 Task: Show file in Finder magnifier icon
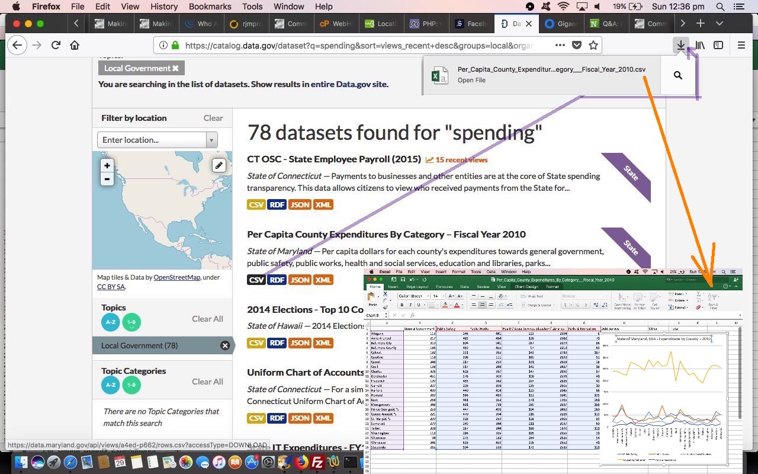[x=678, y=75]
